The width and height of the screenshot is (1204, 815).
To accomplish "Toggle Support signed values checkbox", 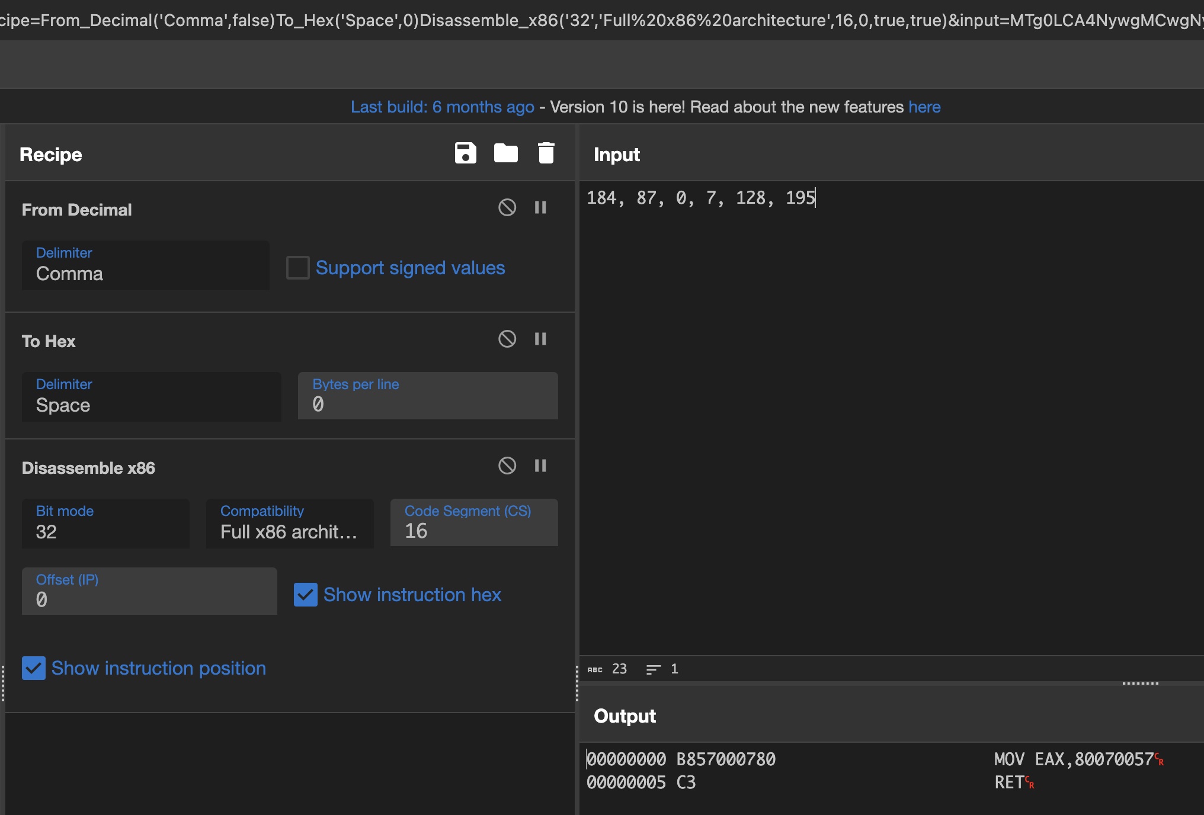I will click(297, 268).
